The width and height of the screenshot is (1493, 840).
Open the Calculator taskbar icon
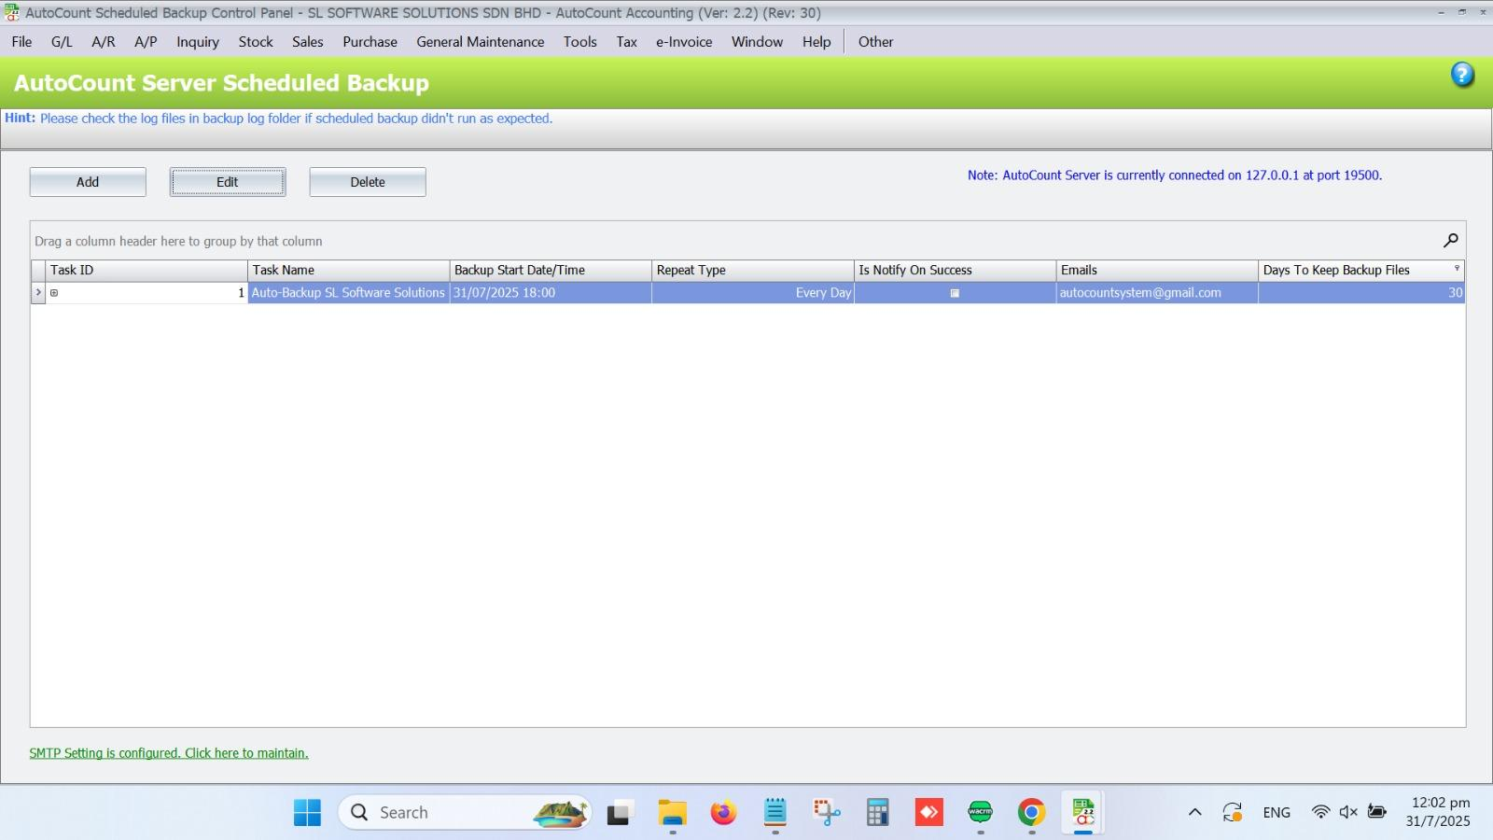pyautogui.click(x=877, y=812)
